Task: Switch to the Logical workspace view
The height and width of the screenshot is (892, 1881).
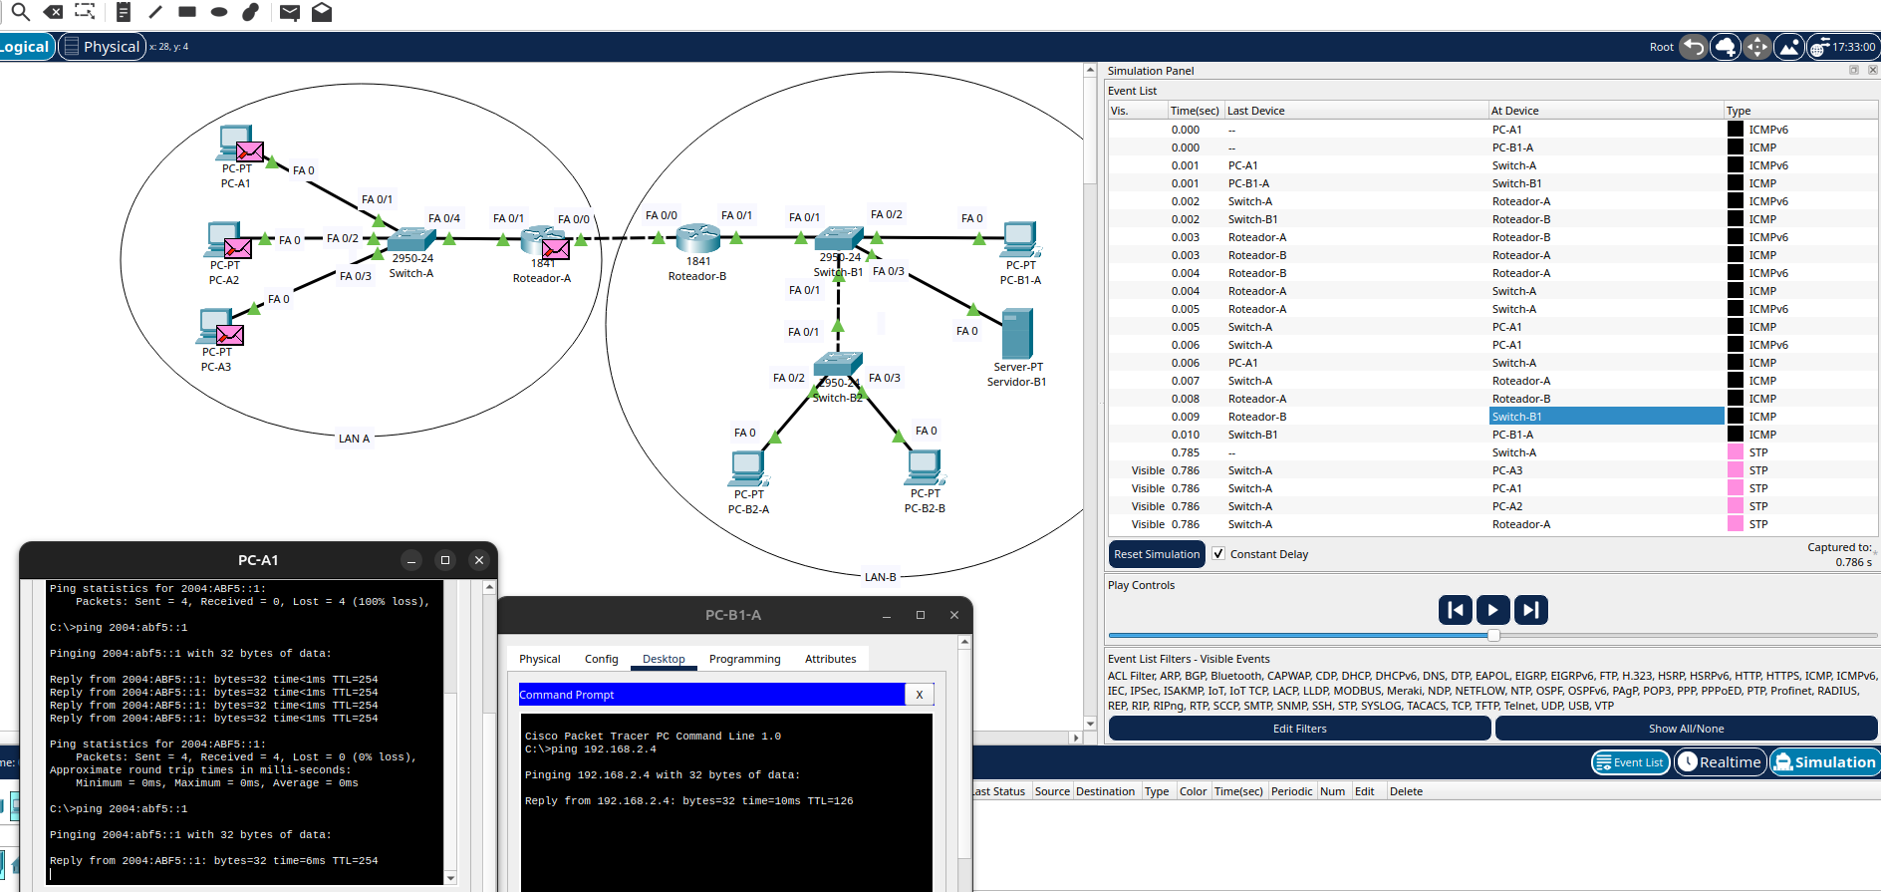Action: (x=24, y=47)
